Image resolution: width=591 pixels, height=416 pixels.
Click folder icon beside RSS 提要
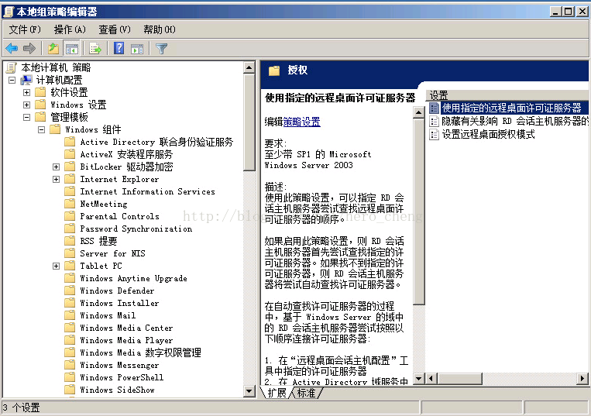pos(70,241)
